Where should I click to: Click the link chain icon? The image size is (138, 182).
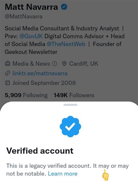click(x=8, y=73)
